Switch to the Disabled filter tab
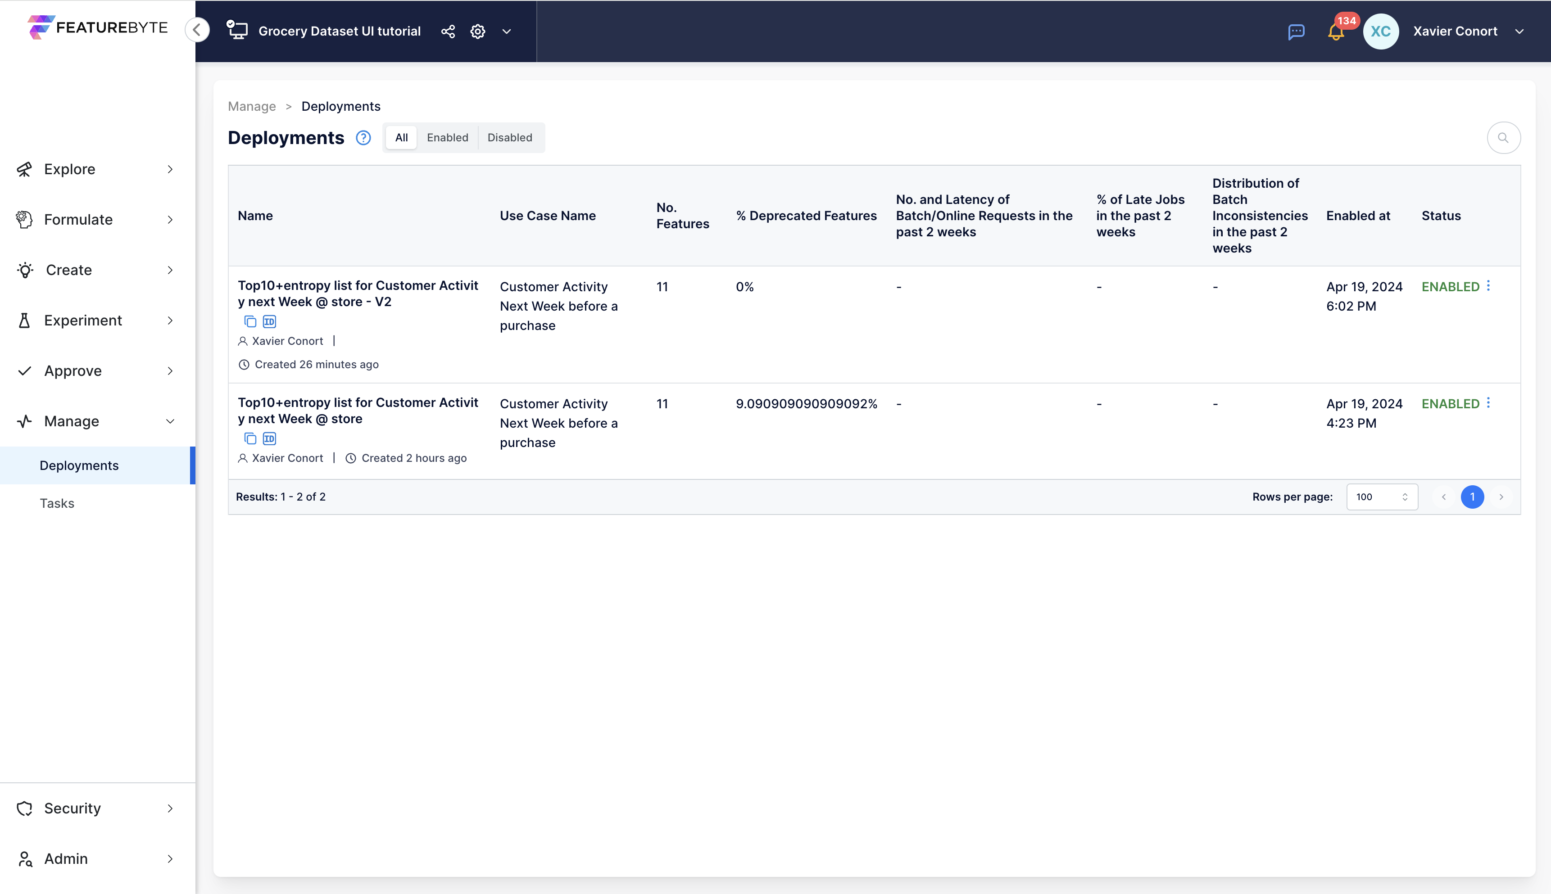1551x894 pixels. [x=510, y=138]
